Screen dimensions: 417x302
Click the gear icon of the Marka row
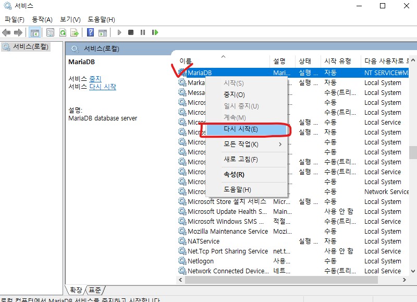[x=182, y=82]
